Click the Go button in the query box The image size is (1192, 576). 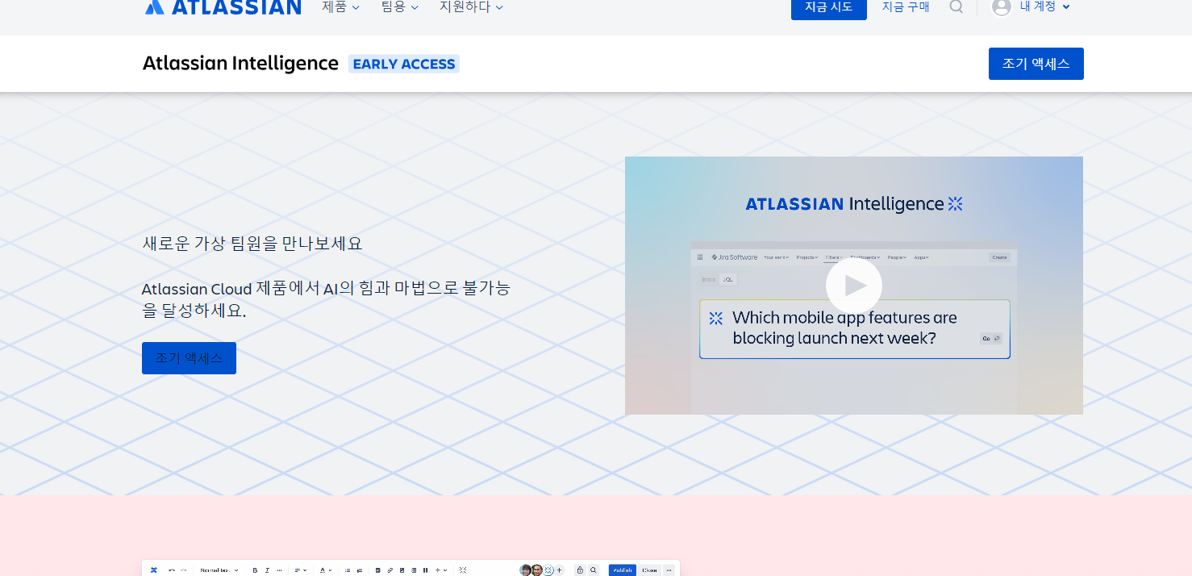[991, 339]
